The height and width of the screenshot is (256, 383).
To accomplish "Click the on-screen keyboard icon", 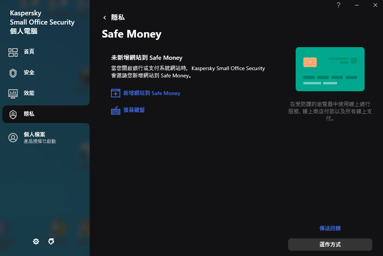I will tap(116, 110).
